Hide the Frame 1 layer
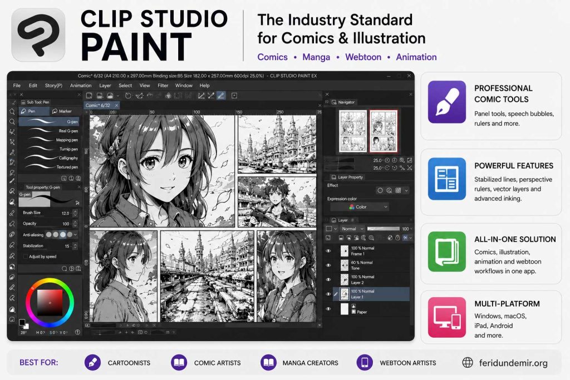 [328, 251]
